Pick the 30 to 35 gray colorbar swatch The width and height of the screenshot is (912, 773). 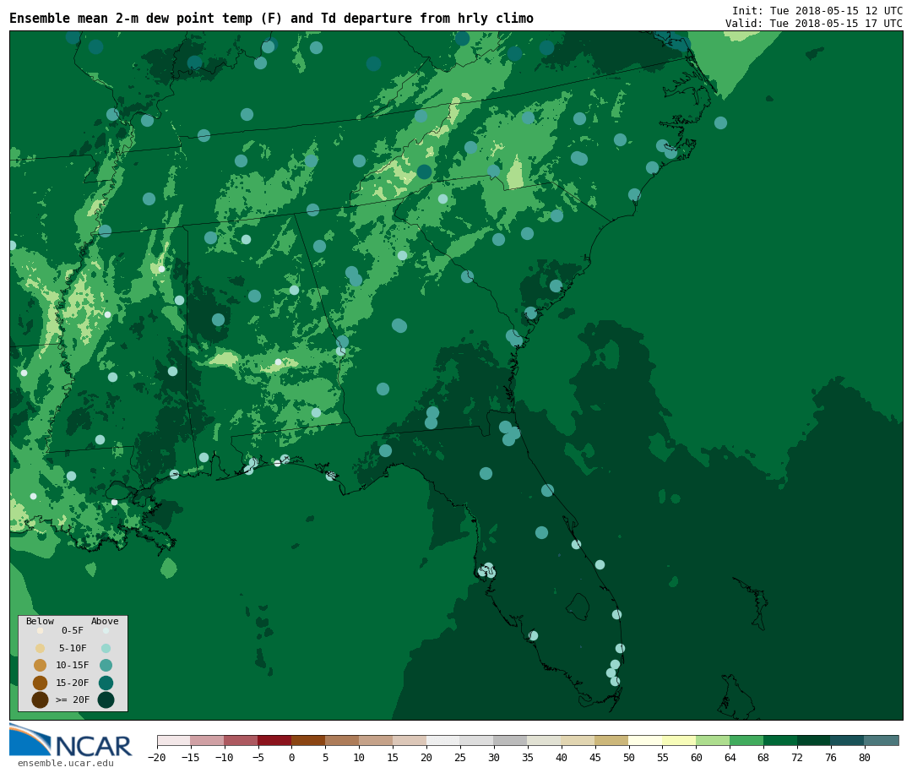(x=511, y=740)
